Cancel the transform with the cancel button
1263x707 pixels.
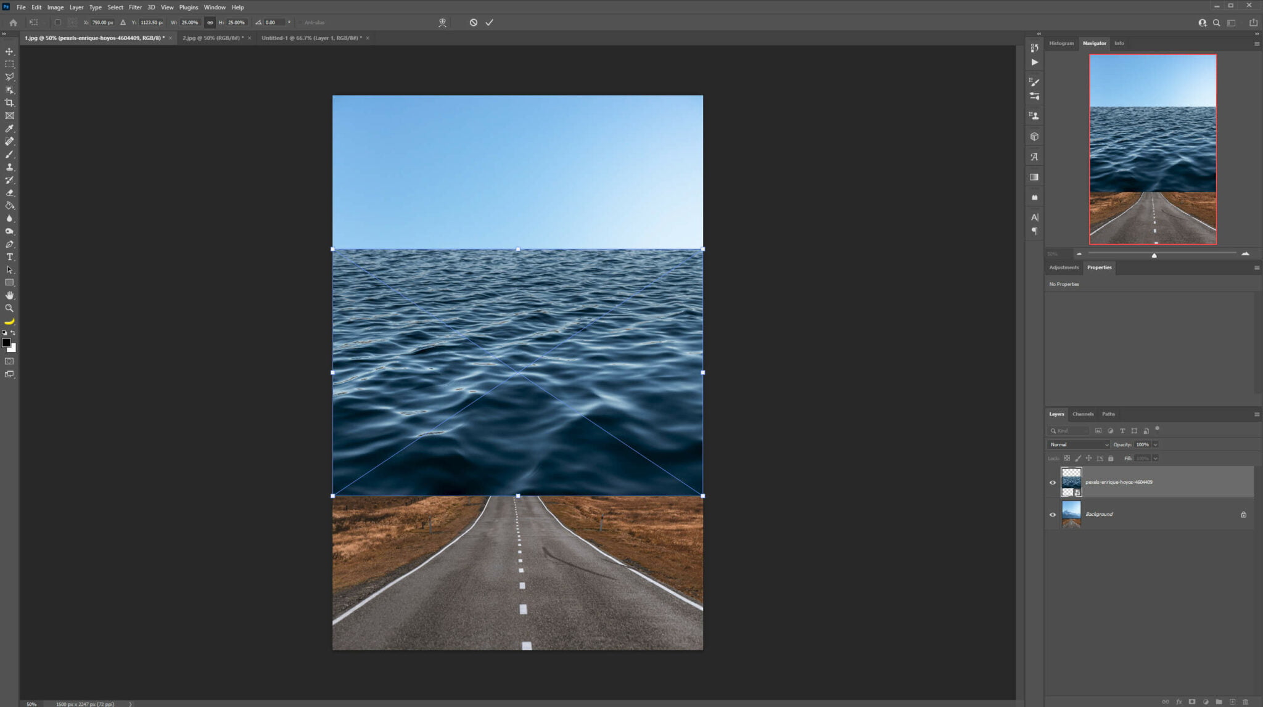(x=473, y=22)
